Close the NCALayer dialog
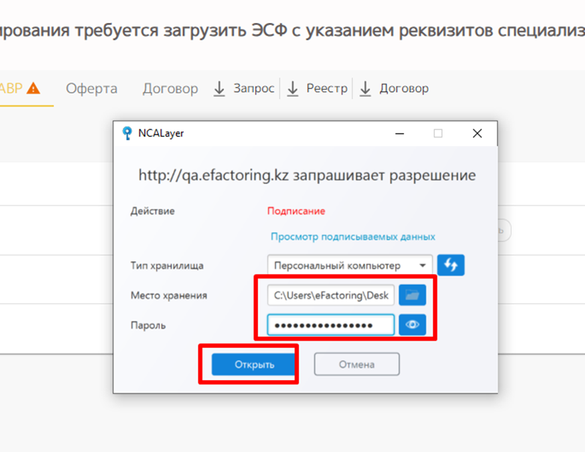585x452 pixels. click(477, 133)
